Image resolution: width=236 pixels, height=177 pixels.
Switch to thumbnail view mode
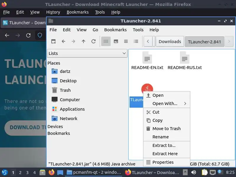[x=116, y=41]
